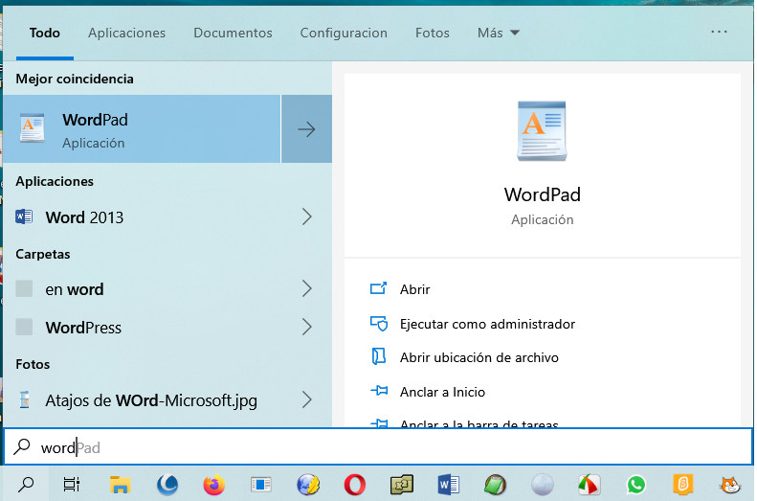Click the Mejor coincidencia heading
Viewport: 757px width, 501px height.
[x=75, y=79]
